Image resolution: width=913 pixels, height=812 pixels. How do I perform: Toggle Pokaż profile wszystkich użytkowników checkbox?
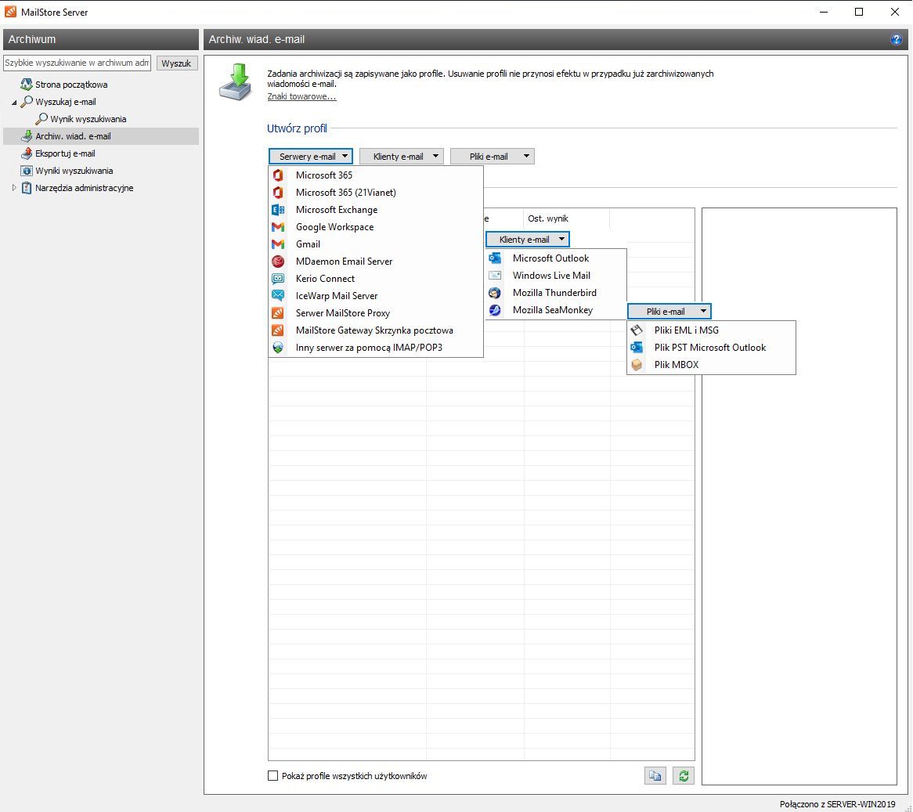(272, 775)
